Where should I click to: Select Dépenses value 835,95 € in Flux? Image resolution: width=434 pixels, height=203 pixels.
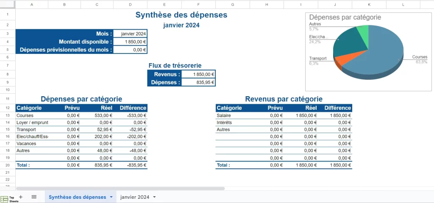[x=198, y=82]
